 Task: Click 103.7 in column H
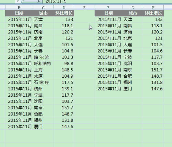[x=153, y=63]
